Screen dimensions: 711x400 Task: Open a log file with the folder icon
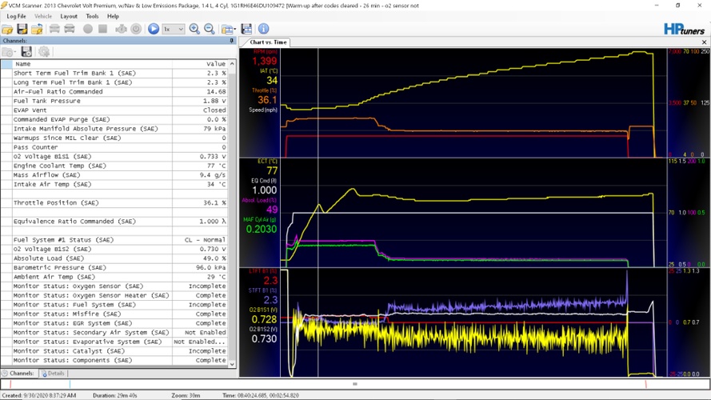click(7, 29)
